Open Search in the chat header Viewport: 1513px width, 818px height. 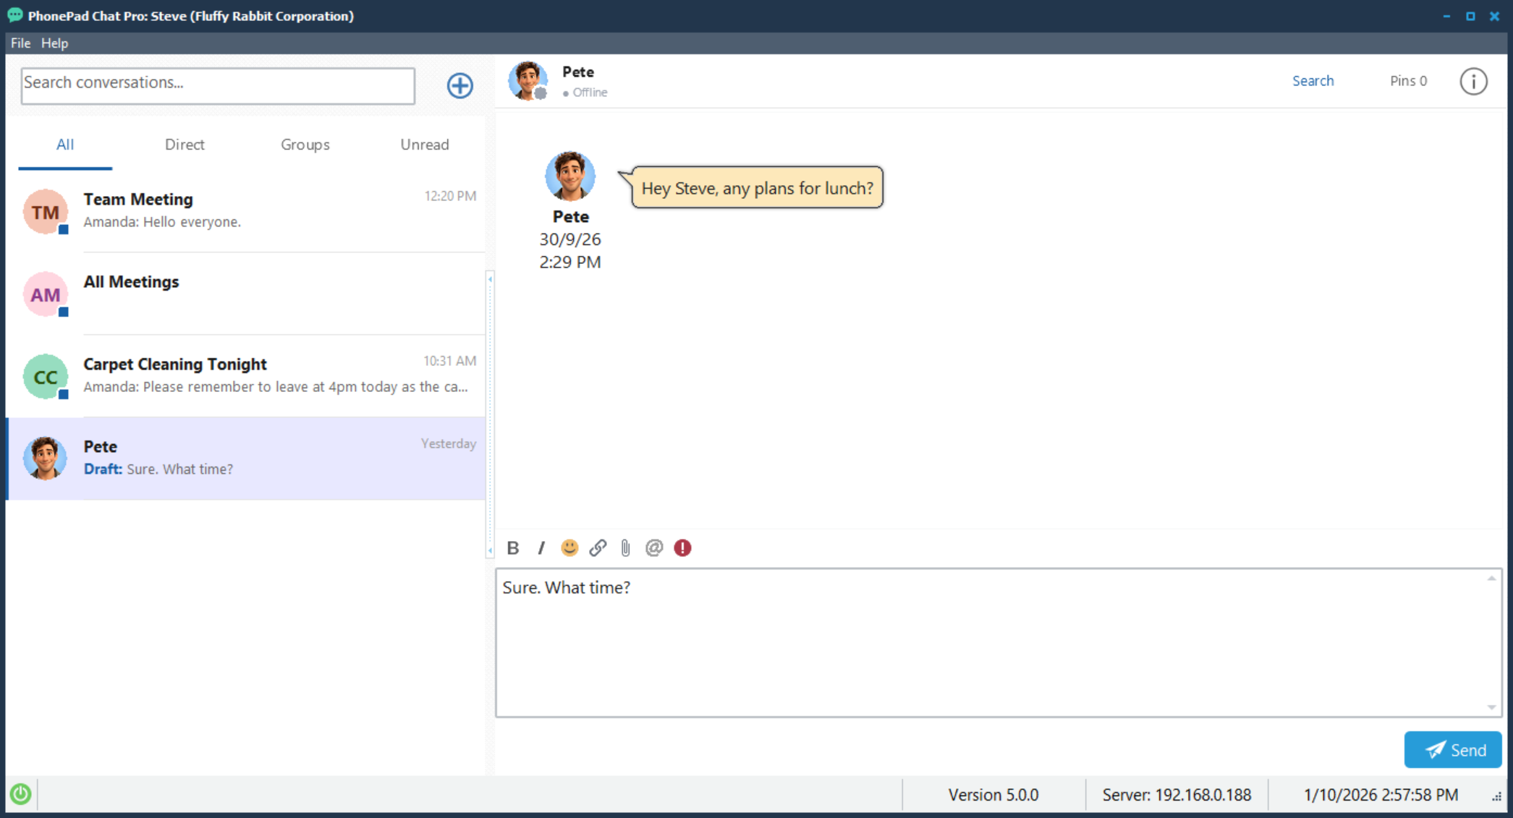click(x=1313, y=81)
